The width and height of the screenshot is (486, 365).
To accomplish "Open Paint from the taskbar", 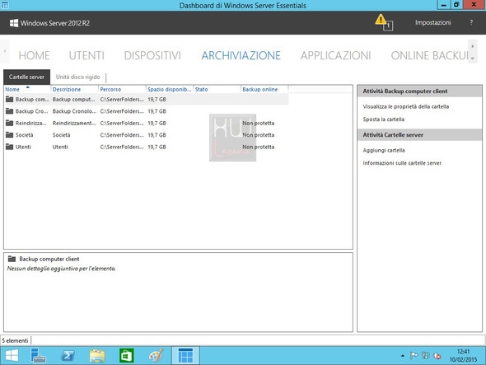I will 156,355.
